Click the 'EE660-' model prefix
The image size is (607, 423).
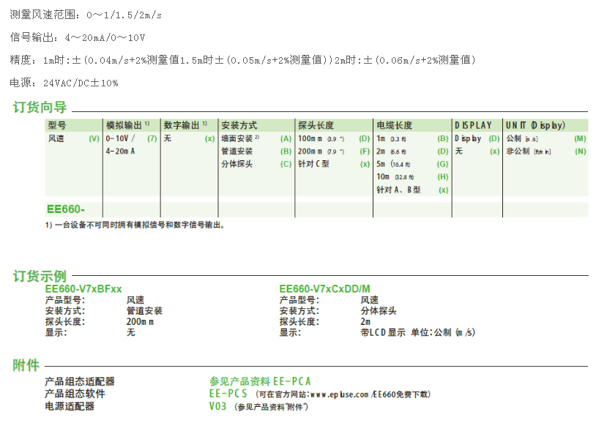[x=66, y=209]
